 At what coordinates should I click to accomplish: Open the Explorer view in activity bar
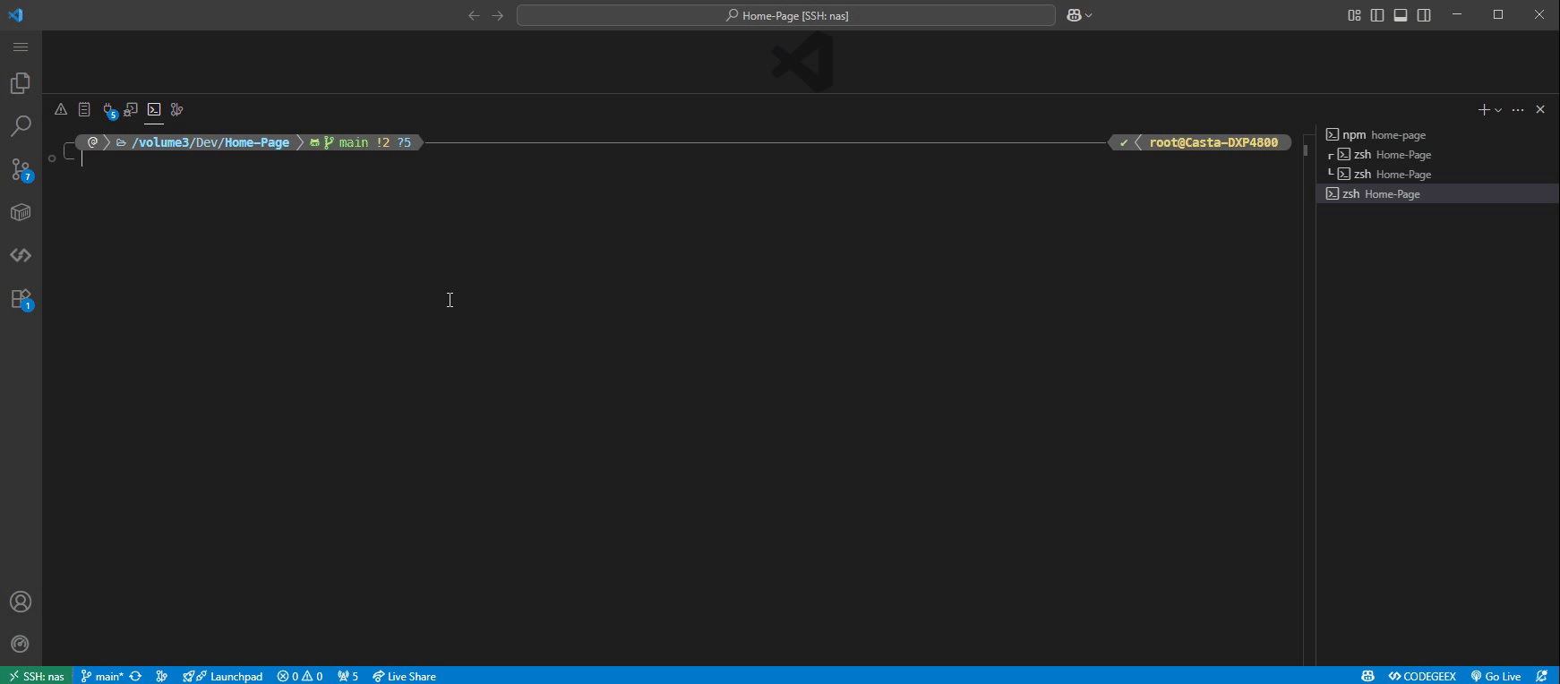coord(21,83)
